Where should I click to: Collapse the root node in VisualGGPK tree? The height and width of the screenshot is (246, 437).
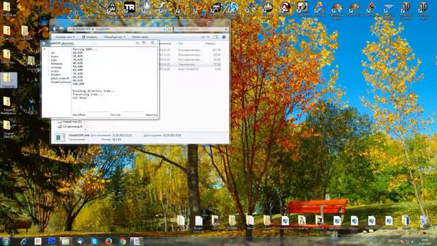[44, 49]
